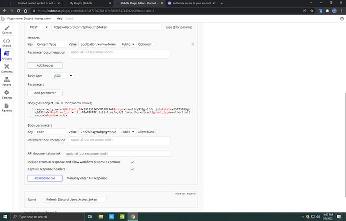The width and height of the screenshot is (346, 221).
Task: Open File Explorer from taskbar
Action: tap(101, 216)
